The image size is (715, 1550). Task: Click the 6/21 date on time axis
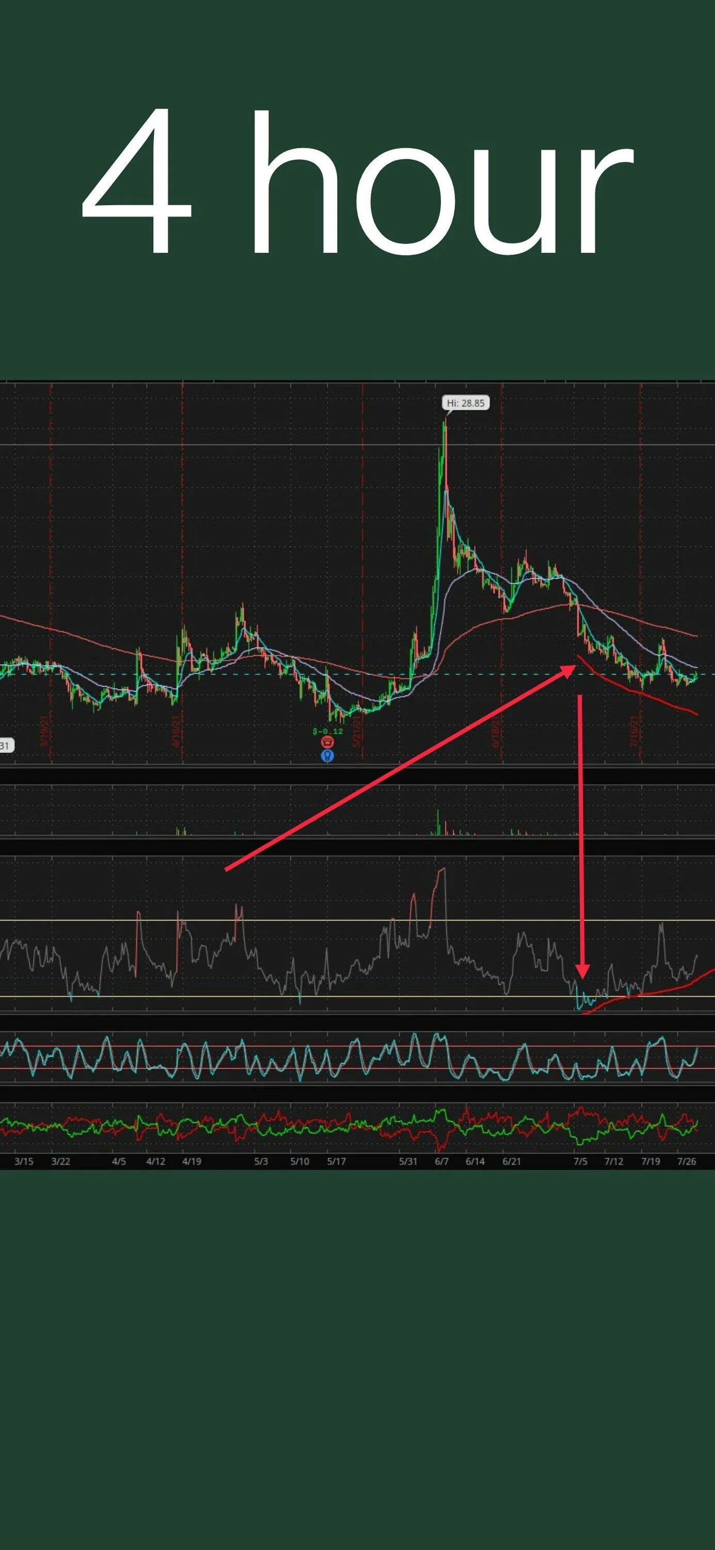coord(512,1161)
